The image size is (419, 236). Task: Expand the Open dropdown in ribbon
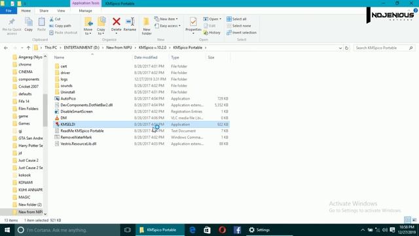tap(221, 19)
